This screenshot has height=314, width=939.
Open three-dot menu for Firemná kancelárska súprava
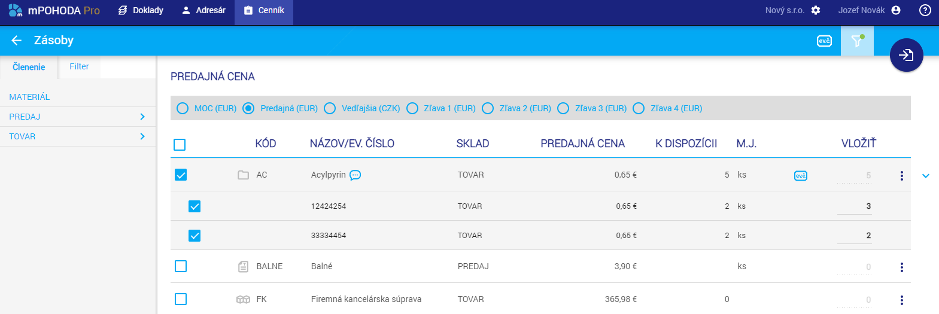click(902, 300)
